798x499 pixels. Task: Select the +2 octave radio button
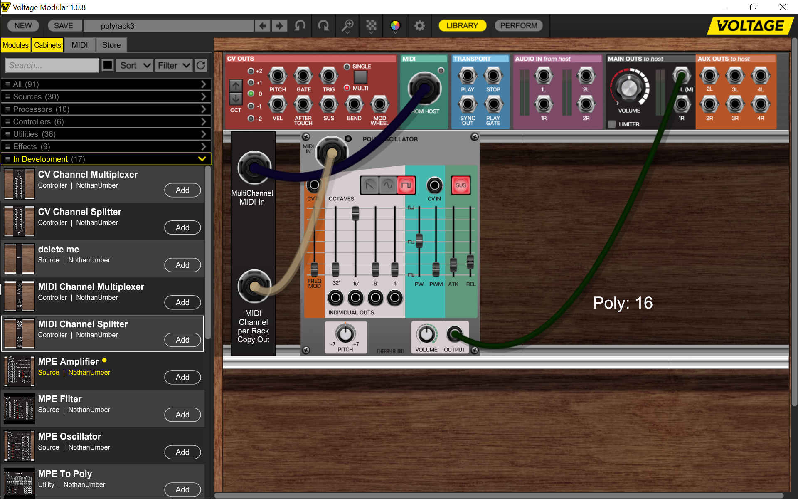pos(251,71)
